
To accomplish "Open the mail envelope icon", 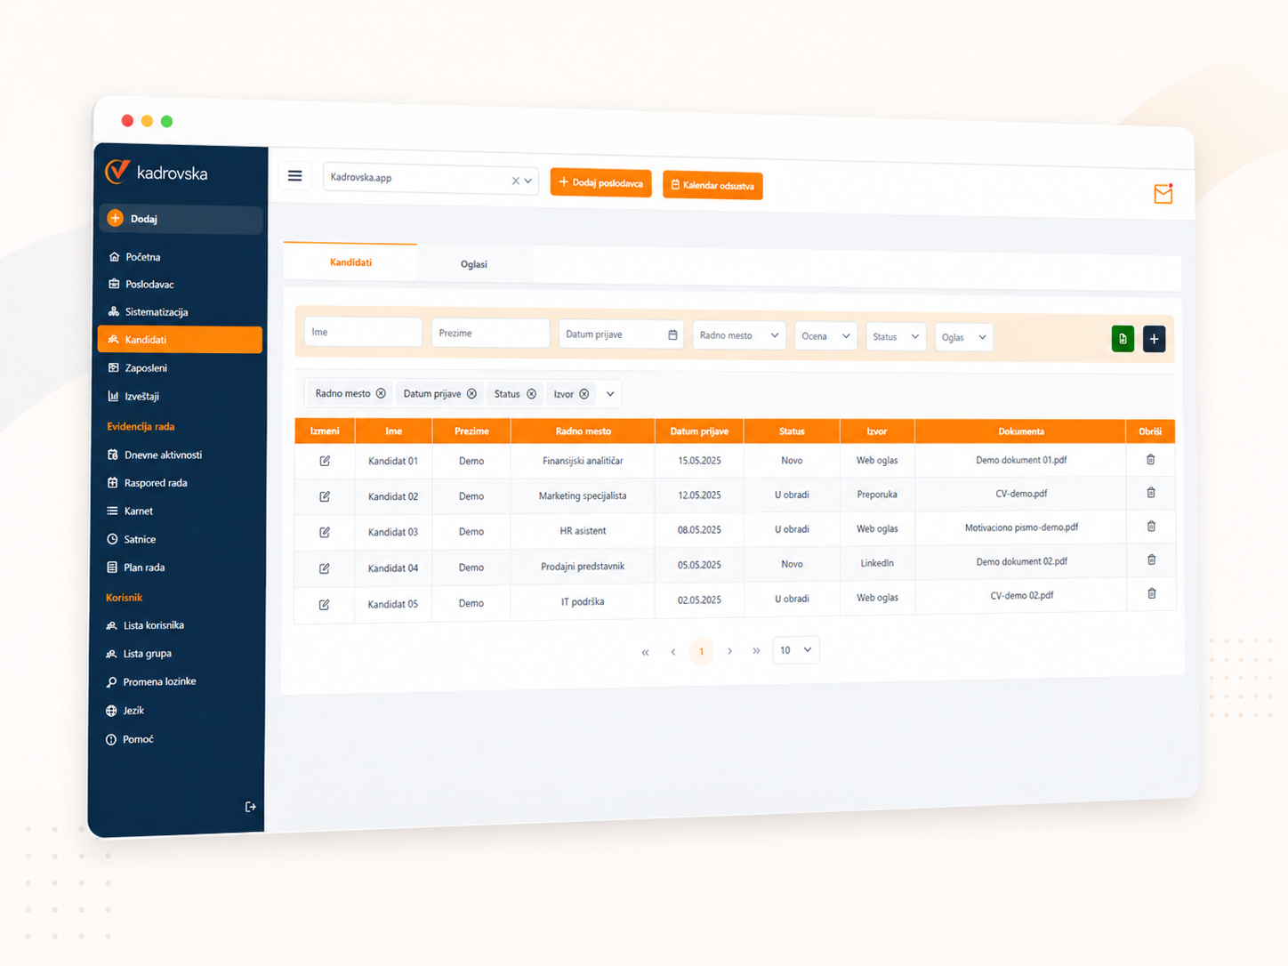I will tap(1163, 193).
